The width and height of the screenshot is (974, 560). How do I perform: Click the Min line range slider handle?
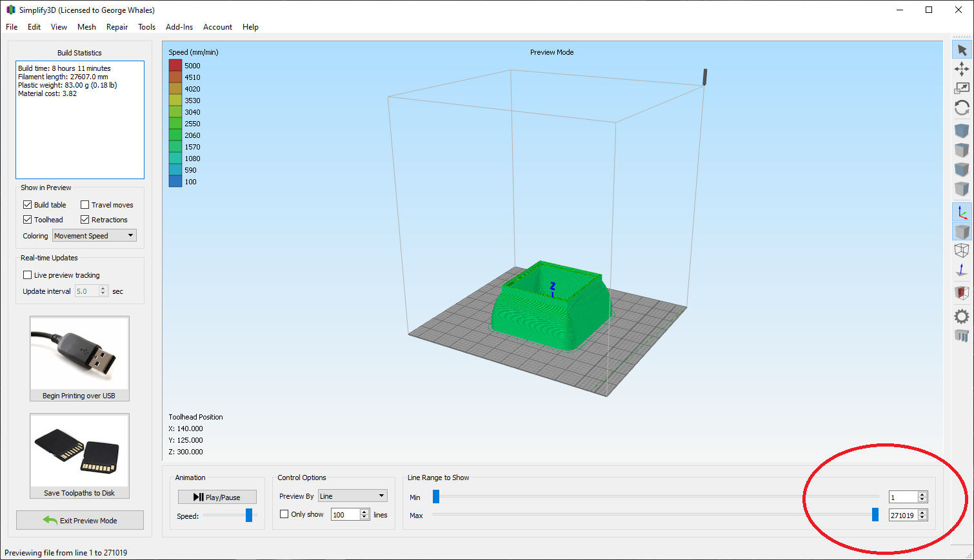pyautogui.click(x=436, y=496)
